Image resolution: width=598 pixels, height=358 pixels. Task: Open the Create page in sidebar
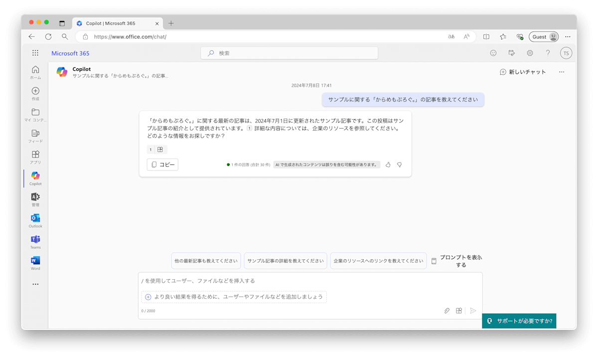35,94
